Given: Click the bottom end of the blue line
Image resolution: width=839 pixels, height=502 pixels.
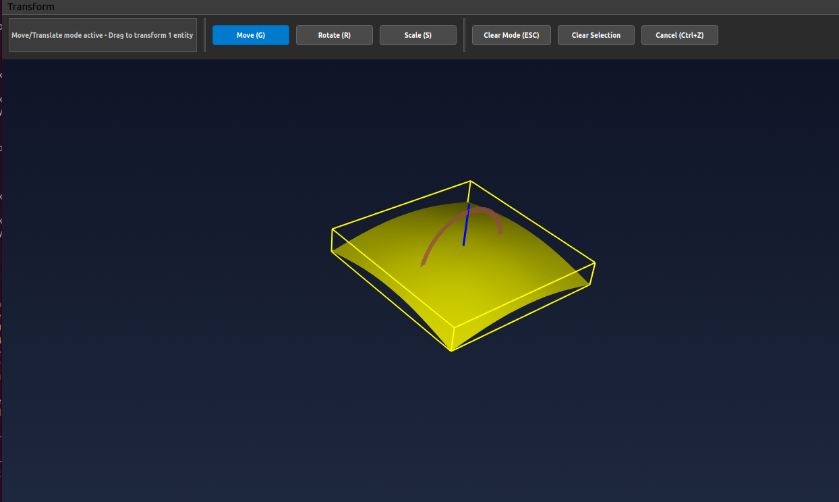Looking at the screenshot, I should pos(463,244).
